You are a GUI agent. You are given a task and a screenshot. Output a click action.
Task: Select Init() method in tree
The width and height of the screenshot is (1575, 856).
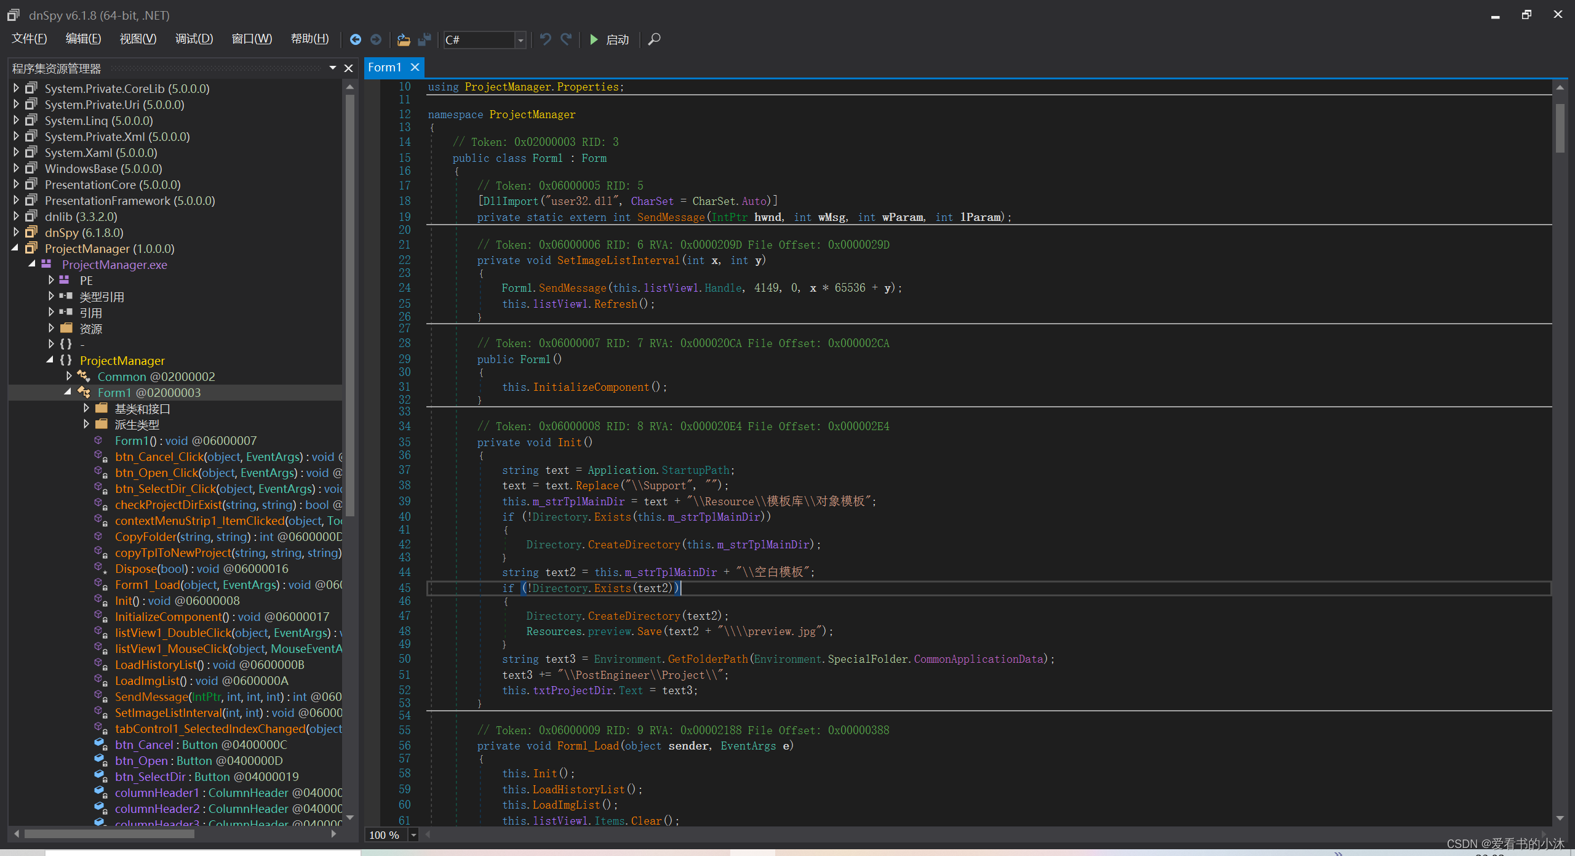pyautogui.click(x=177, y=601)
